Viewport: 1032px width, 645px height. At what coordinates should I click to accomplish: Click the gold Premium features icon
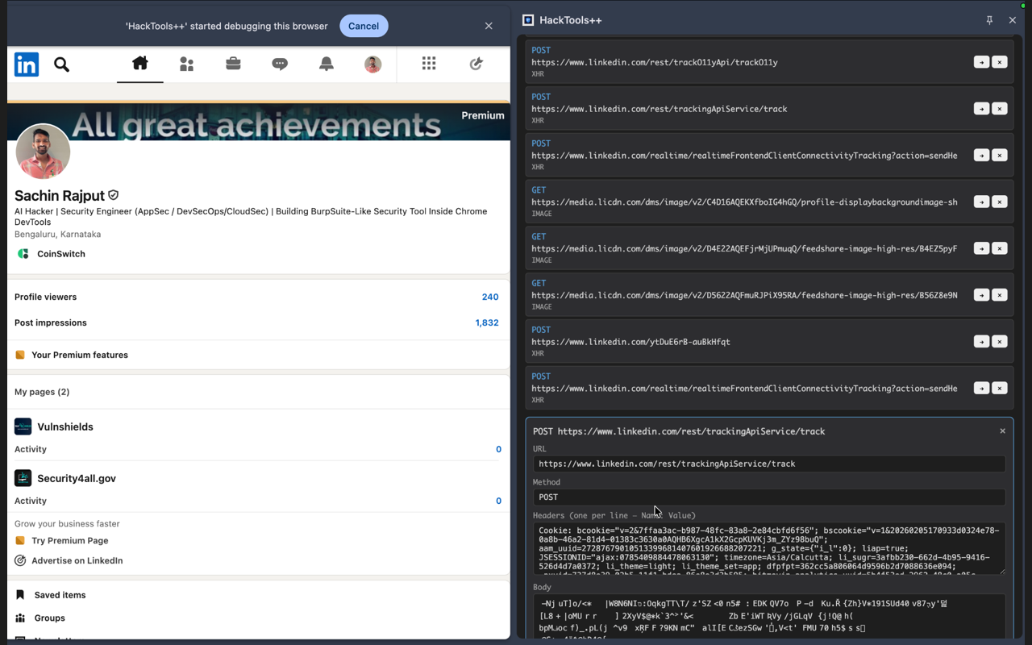[20, 355]
